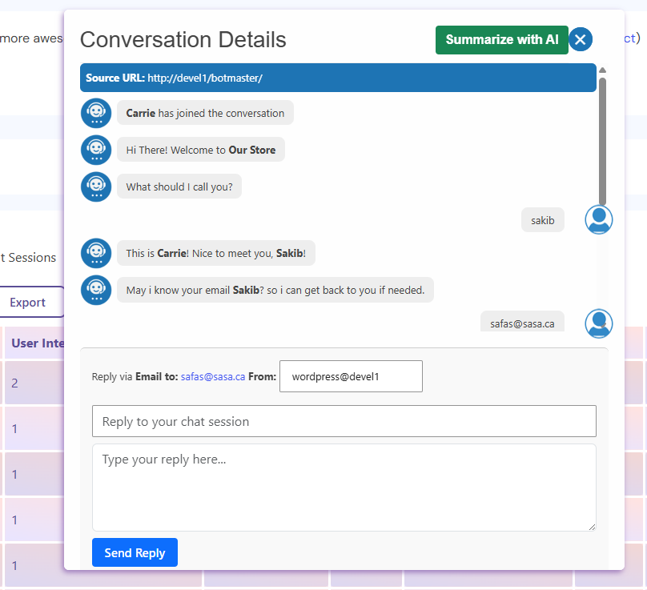The height and width of the screenshot is (590, 647).
Task: Click bot avatar beside 'What should I call you?'
Action: tap(96, 187)
